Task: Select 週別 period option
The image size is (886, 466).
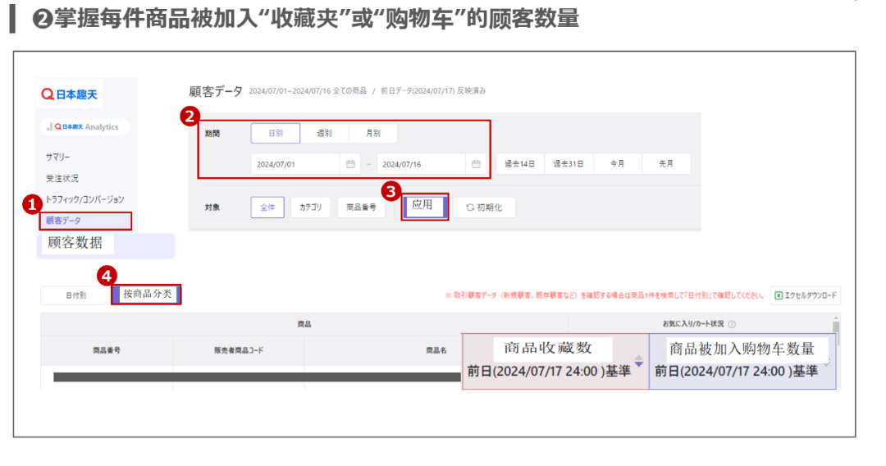Action: pos(324,133)
